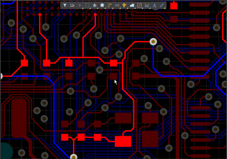Click the highlighted via at the bottom edge
This screenshot has height=159, width=227.
tap(74, 157)
